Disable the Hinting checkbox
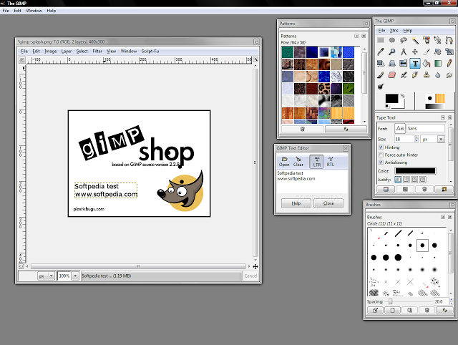 pyautogui.click(x=381, y=147)
